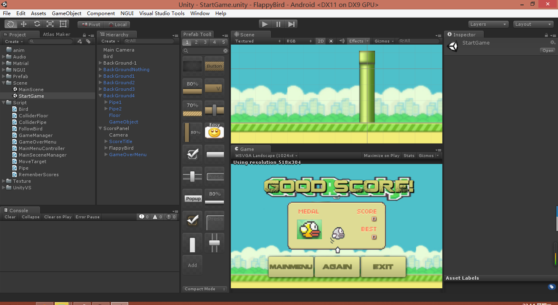Select Main Camera in Hierarchy
Viewport: 558px width, 305px height.
coord(118,50)
